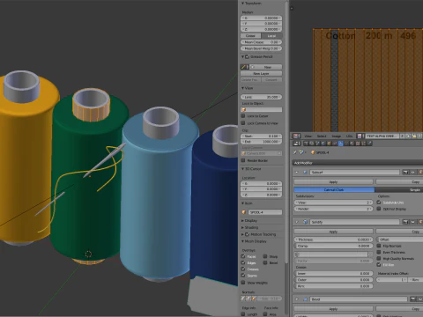The height and width of the screenshot is (317, 423).
Task: Toggle Seams overlay checkbox
Action: pyautogui.click(x=243, y=276)
